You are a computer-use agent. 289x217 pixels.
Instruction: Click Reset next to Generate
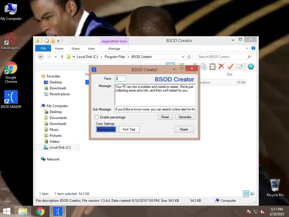point(165,117)
